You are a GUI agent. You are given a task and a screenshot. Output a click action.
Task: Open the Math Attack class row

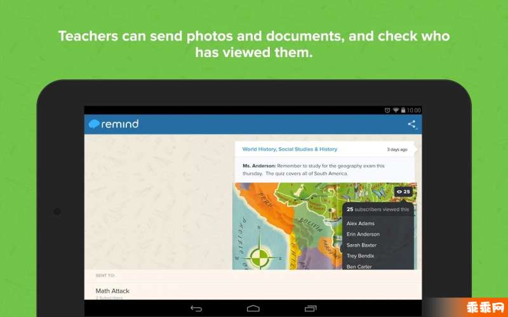coord(253,291)
